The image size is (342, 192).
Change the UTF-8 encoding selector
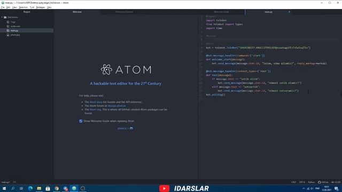coord(302,182)
